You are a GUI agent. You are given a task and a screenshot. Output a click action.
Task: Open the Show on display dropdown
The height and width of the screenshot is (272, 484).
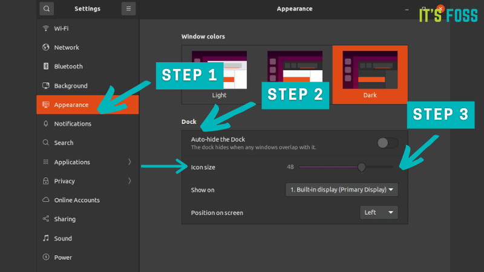pos(342,190)
